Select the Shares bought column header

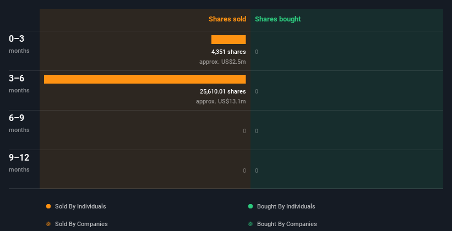277,19
